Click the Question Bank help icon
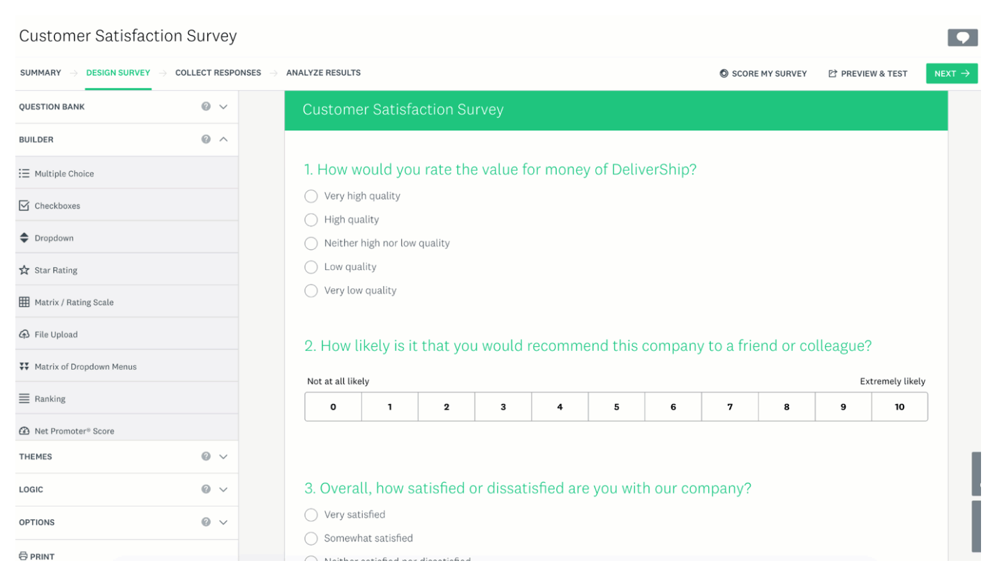 click(x=206, y=107)
